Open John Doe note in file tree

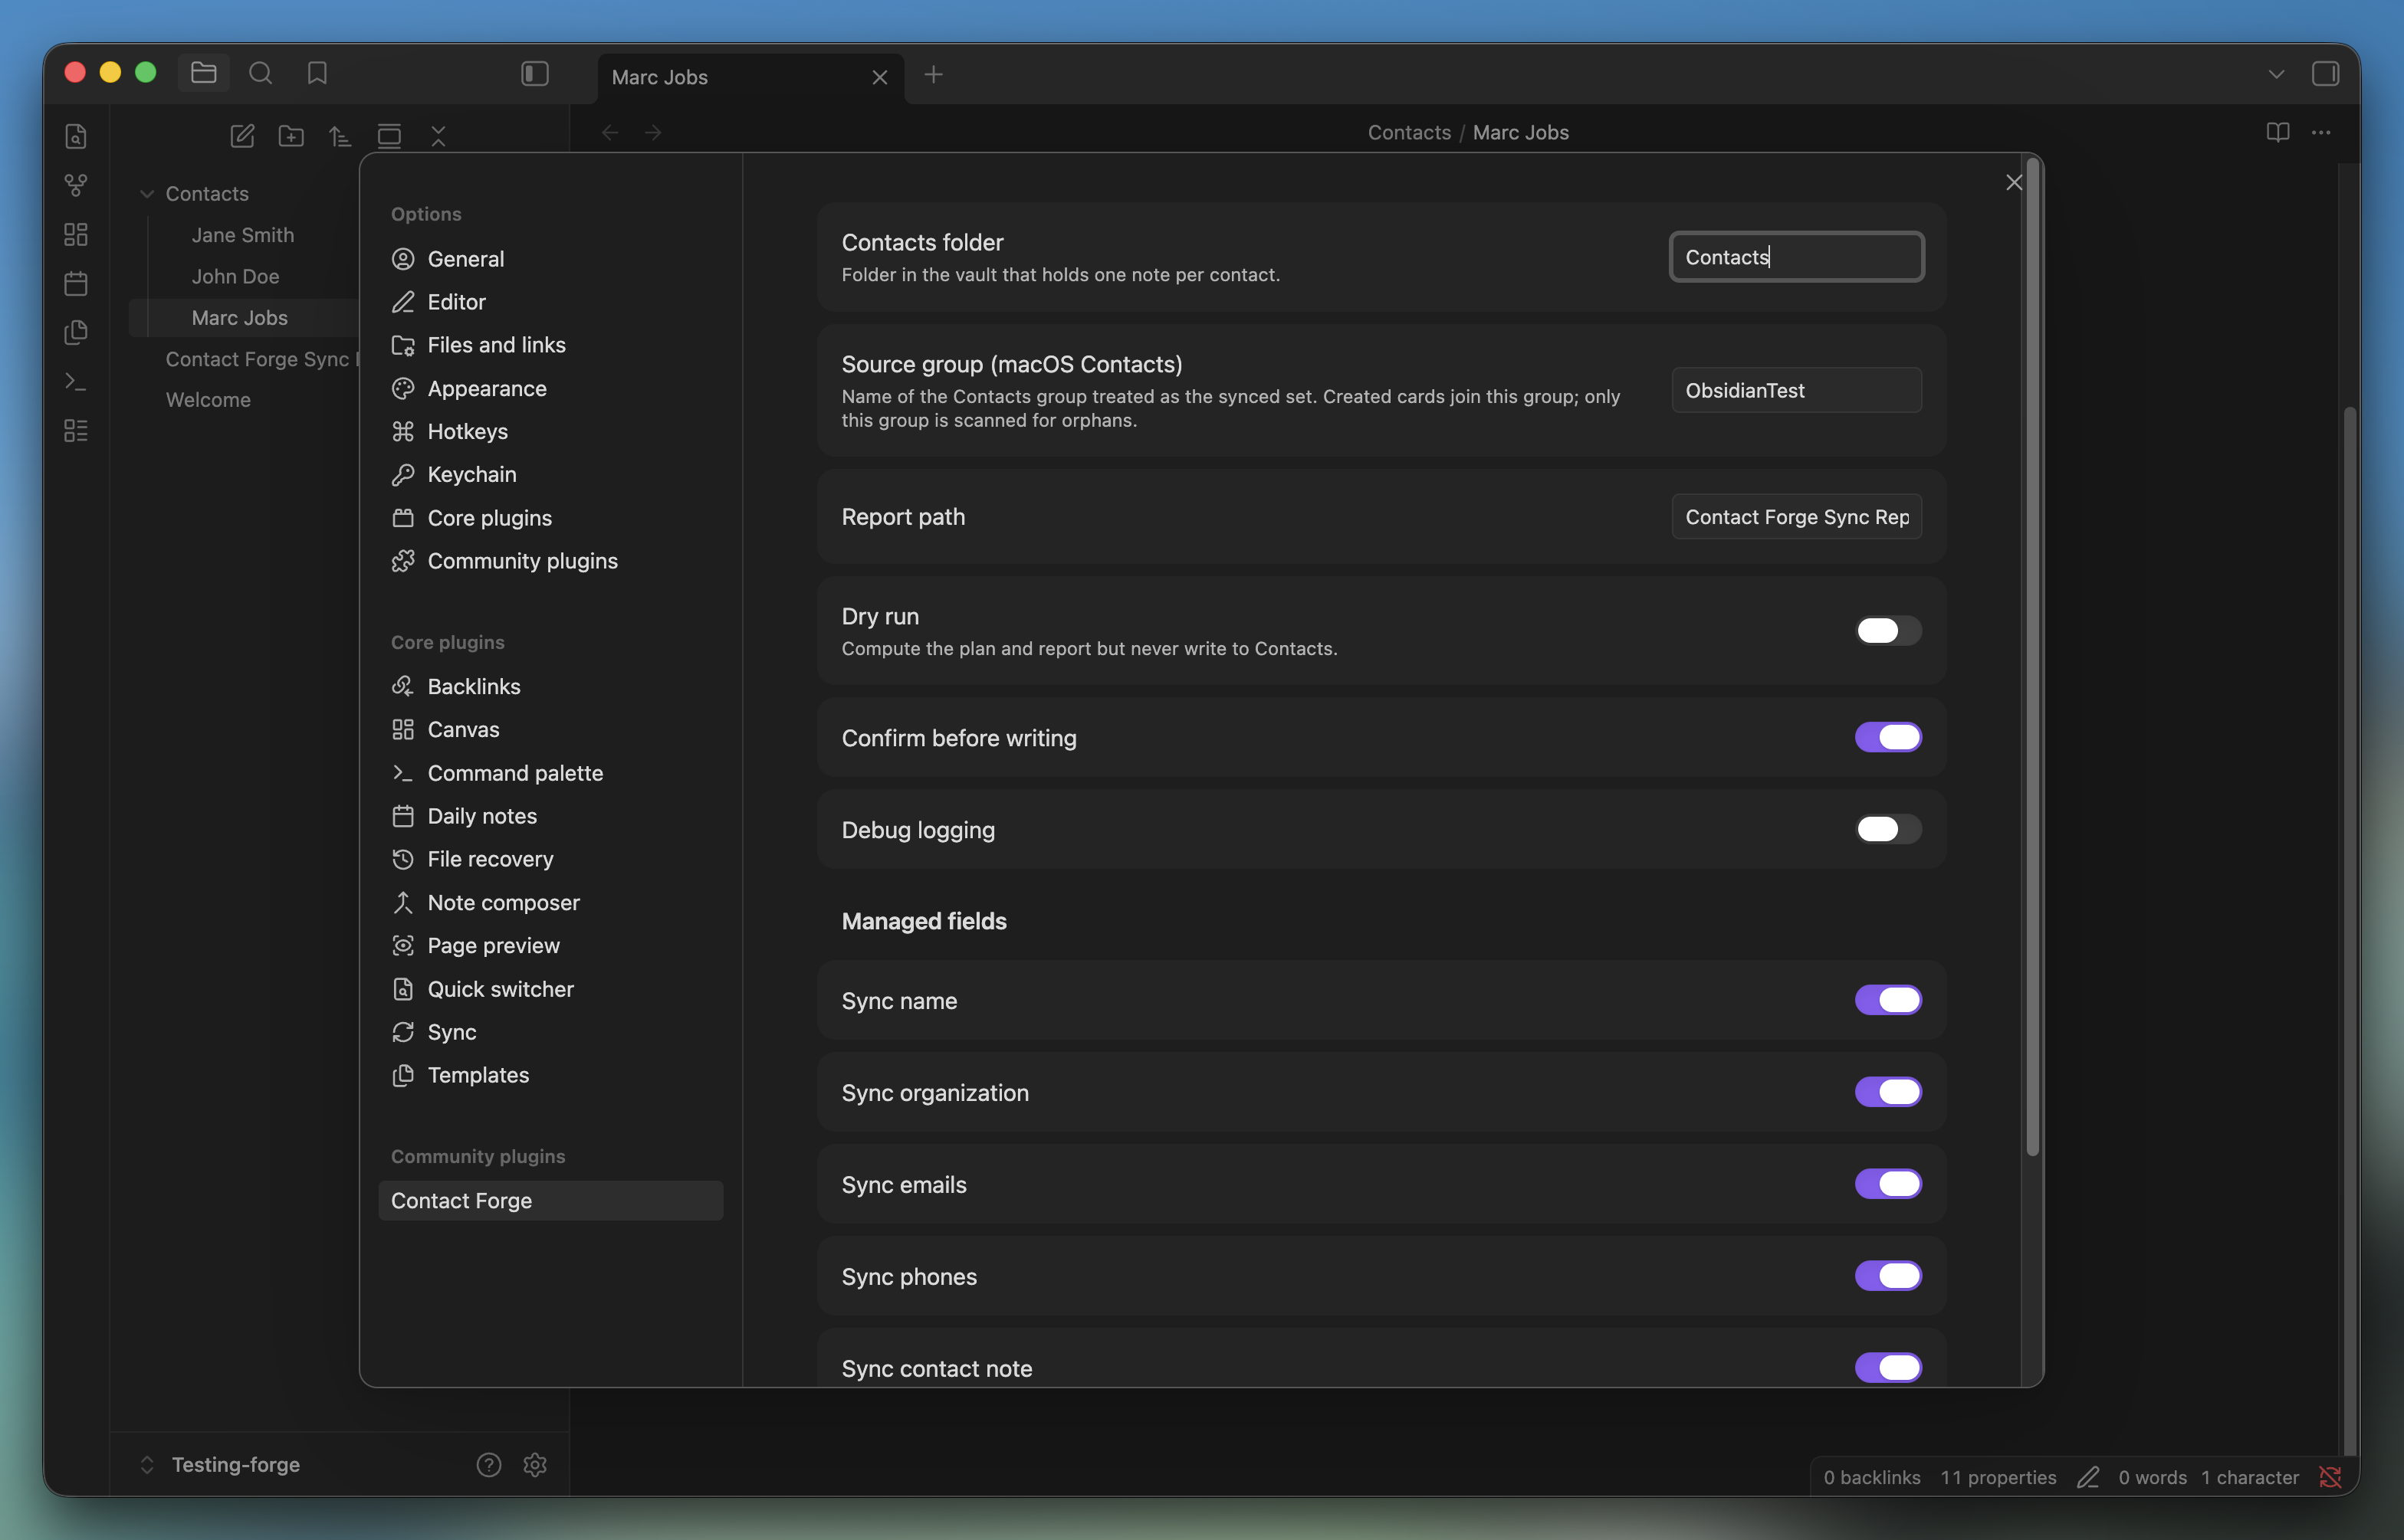click(235, 276)
